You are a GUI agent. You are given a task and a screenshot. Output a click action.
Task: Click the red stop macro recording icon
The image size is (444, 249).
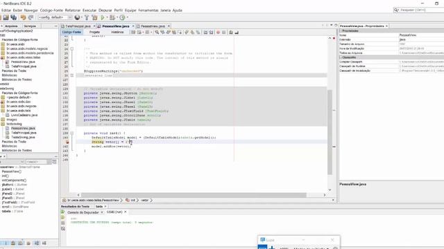pyautogui.click(x=218, y=33)
